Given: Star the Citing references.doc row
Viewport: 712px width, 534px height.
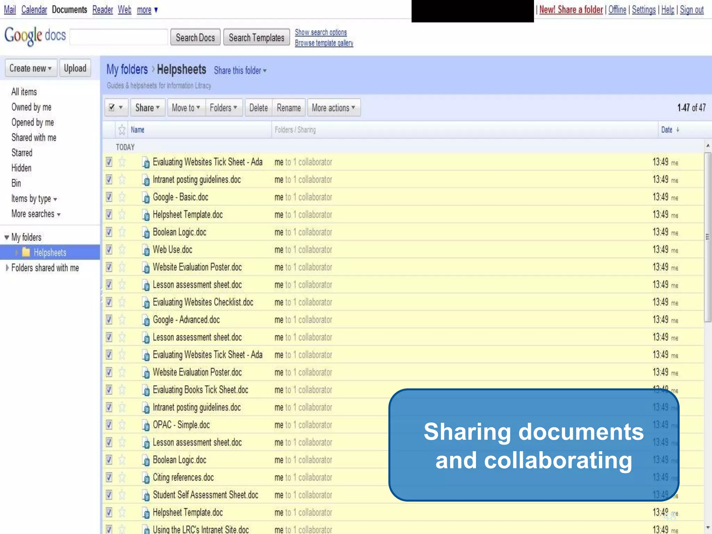Looking at the screenshot, I should coord(122,477).
